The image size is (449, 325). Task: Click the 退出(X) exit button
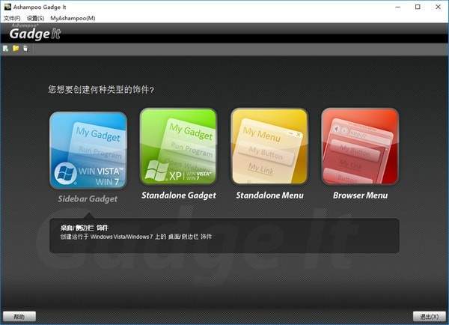point(429,317)
